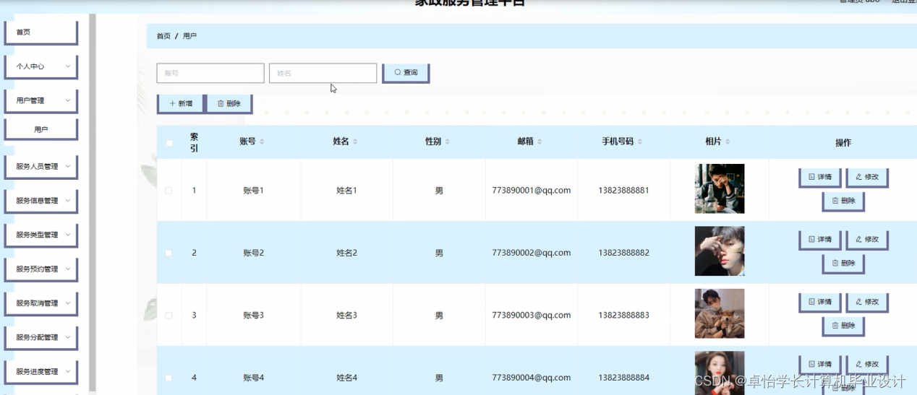Expand the 服务信息管理 sidebar menu
Screen dimensions: 917x395
tap(41, 201)
